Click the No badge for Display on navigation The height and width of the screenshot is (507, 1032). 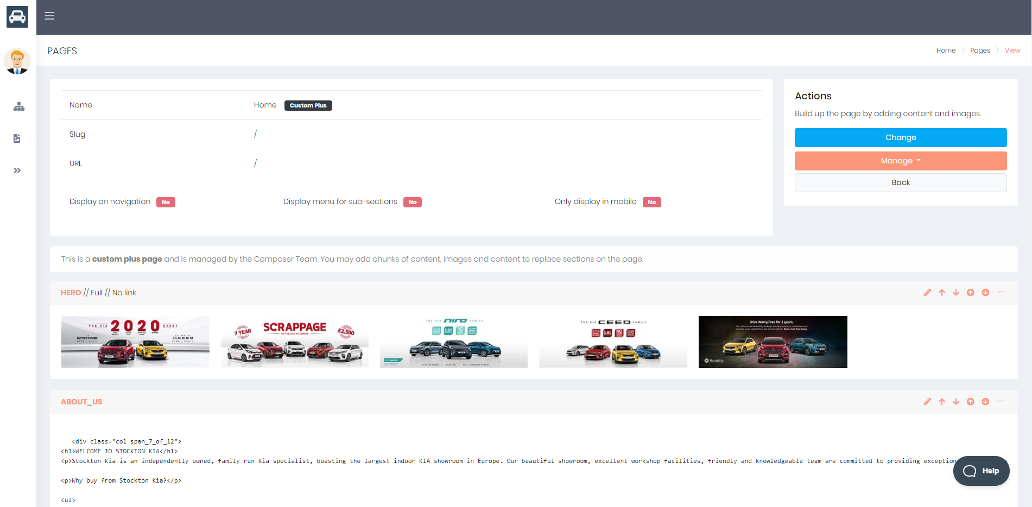pyautogui.click(x=166, y=202)
